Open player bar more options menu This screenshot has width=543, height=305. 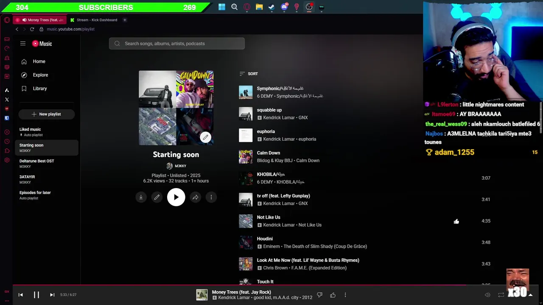345,295
